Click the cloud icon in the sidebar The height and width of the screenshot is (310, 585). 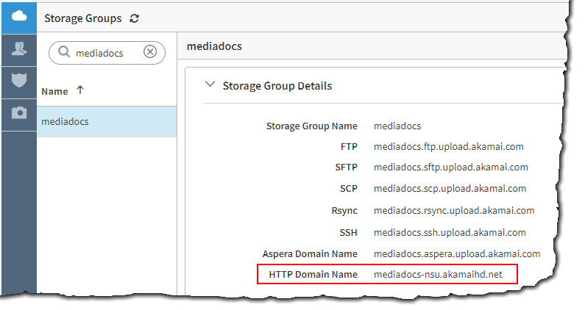coord(19,17)
